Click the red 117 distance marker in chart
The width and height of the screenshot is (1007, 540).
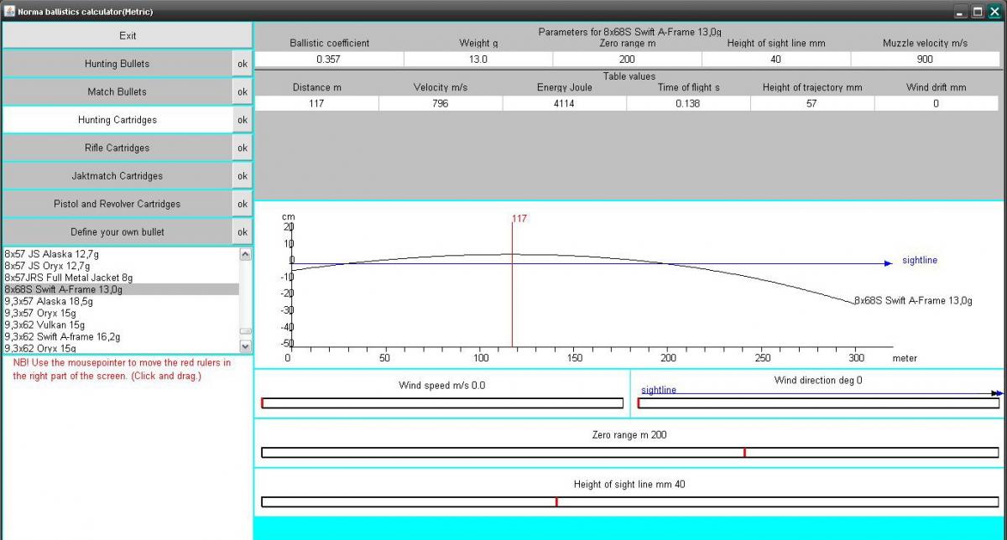pyautogui.click(x=512, y=285)
